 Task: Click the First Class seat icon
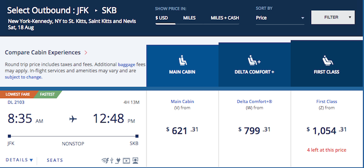click(328, 60)
